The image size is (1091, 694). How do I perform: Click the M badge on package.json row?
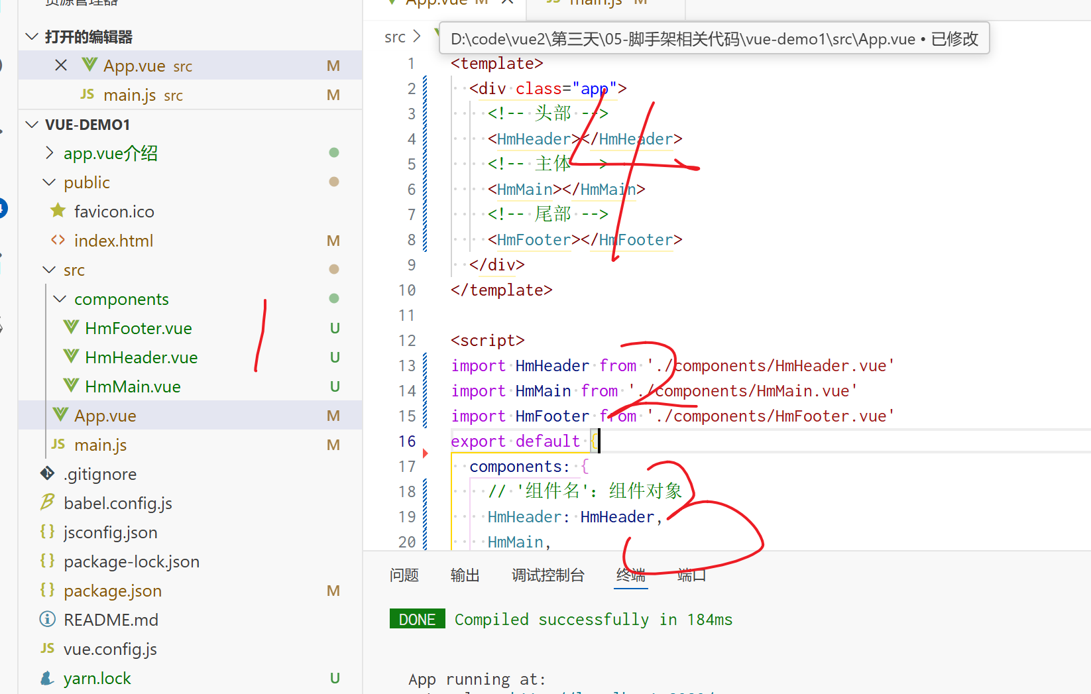click(x=333, y=591)
